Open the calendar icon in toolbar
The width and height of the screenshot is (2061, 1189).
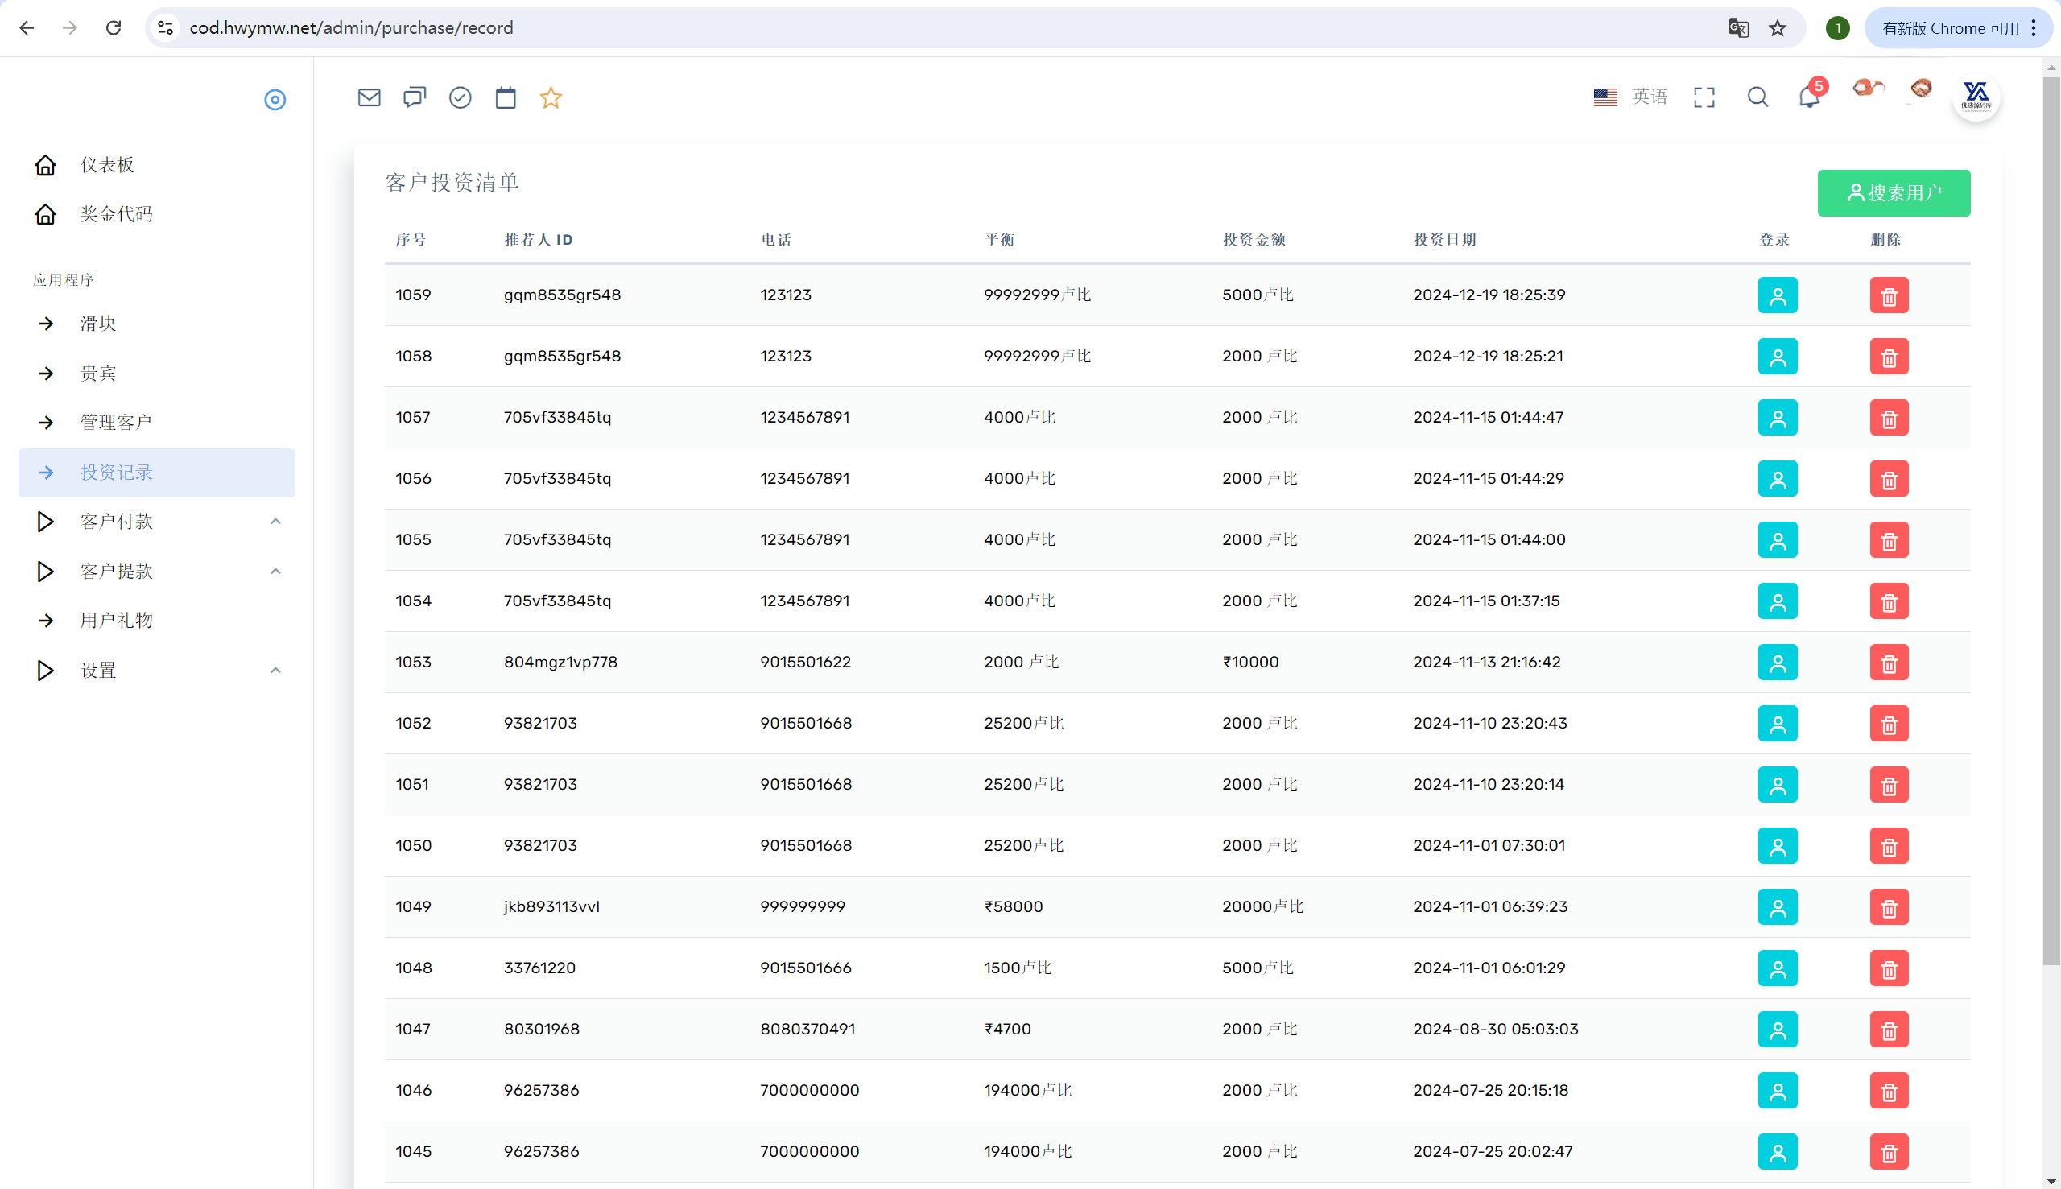point(506,98)
